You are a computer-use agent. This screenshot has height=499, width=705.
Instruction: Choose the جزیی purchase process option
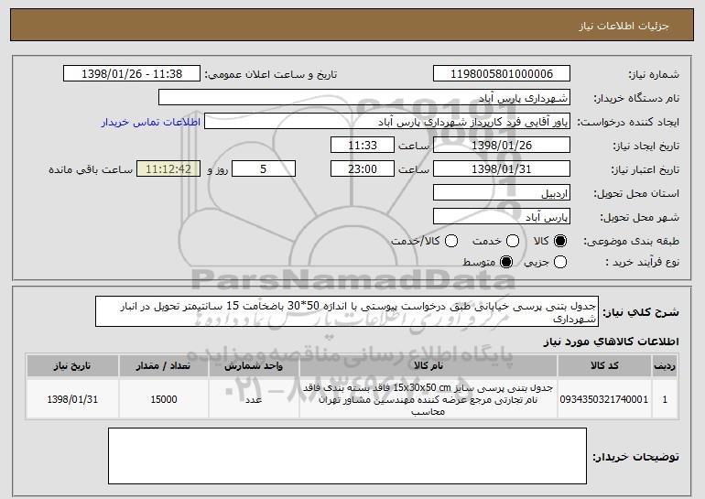(x=560, y=262)
